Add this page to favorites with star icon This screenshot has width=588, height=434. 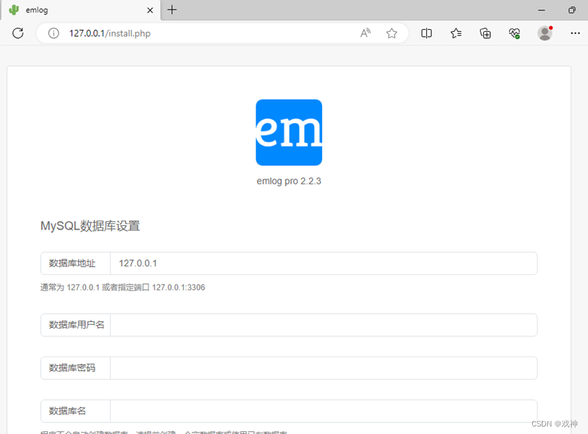pos(392,33)
